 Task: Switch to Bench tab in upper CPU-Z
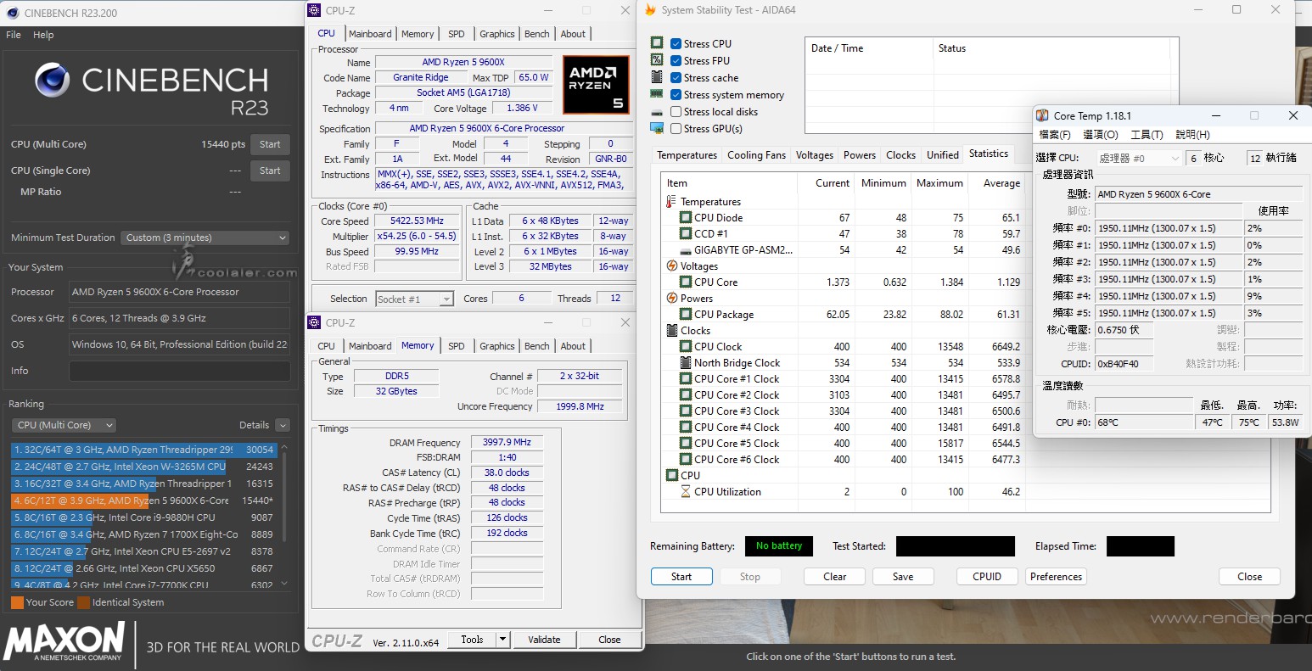pos(537,34)
